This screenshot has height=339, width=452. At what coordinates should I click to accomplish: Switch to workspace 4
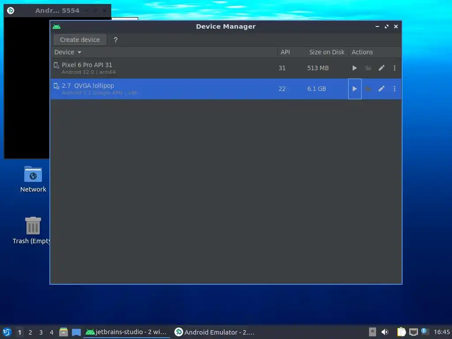coord(52,332)
